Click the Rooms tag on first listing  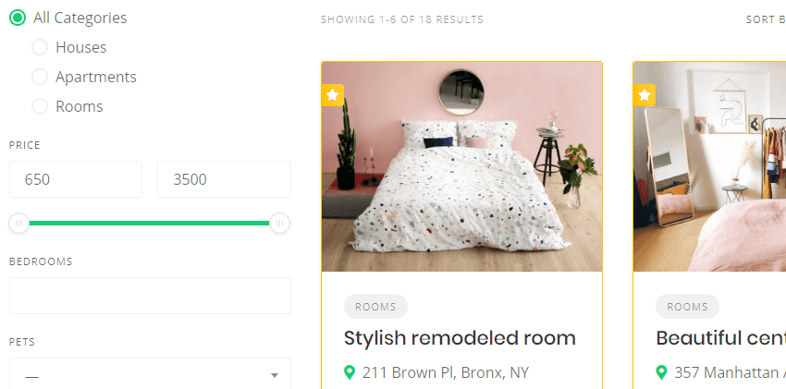tap(375, 307)
